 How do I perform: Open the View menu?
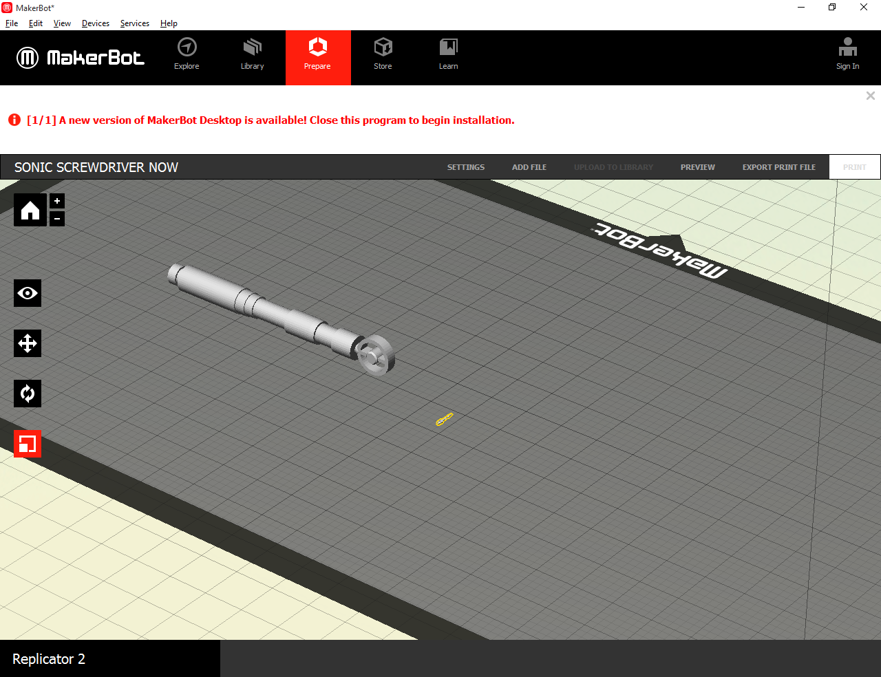pyautogui.click(x=62, y=23)
